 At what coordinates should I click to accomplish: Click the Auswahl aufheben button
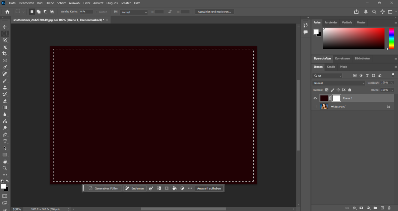(209, 188)
